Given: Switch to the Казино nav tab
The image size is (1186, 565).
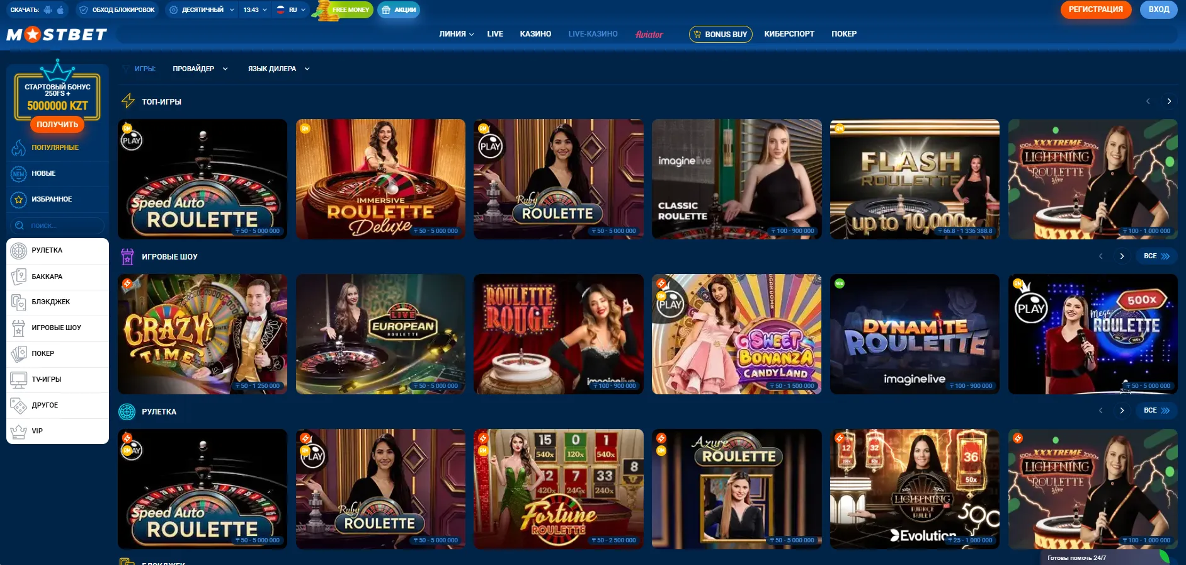Looking at the screenshot, I should click(x=535, y=34).
